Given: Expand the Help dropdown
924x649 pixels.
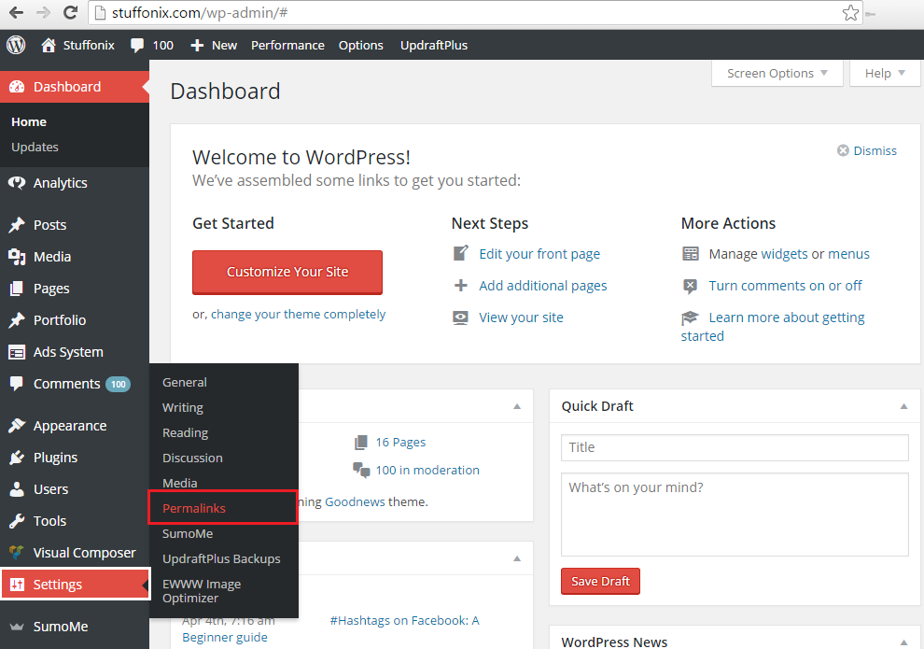Looking at the screenshot, I should [x=885, y=73].
